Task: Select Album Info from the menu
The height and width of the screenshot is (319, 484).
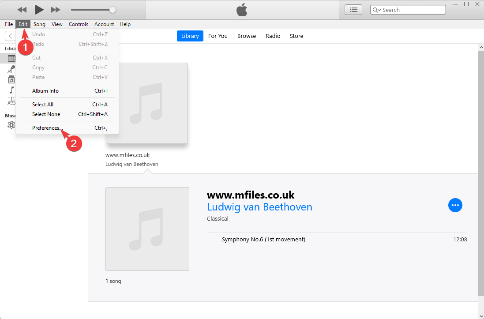Action: point(68,91)
